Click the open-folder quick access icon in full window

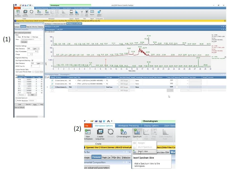[20, 5]
